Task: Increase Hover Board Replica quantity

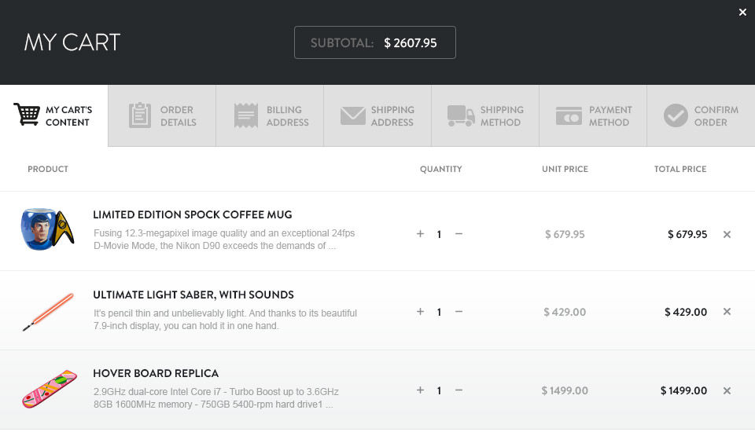Action: [420, 390]
